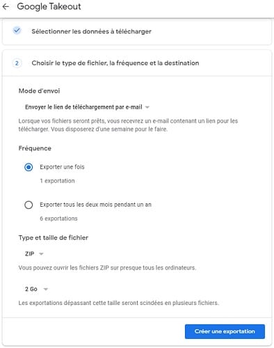This screenshot has width=274, height=348.
Task: Click the arrow beside 2 Go
Action: tap(46, 289)
